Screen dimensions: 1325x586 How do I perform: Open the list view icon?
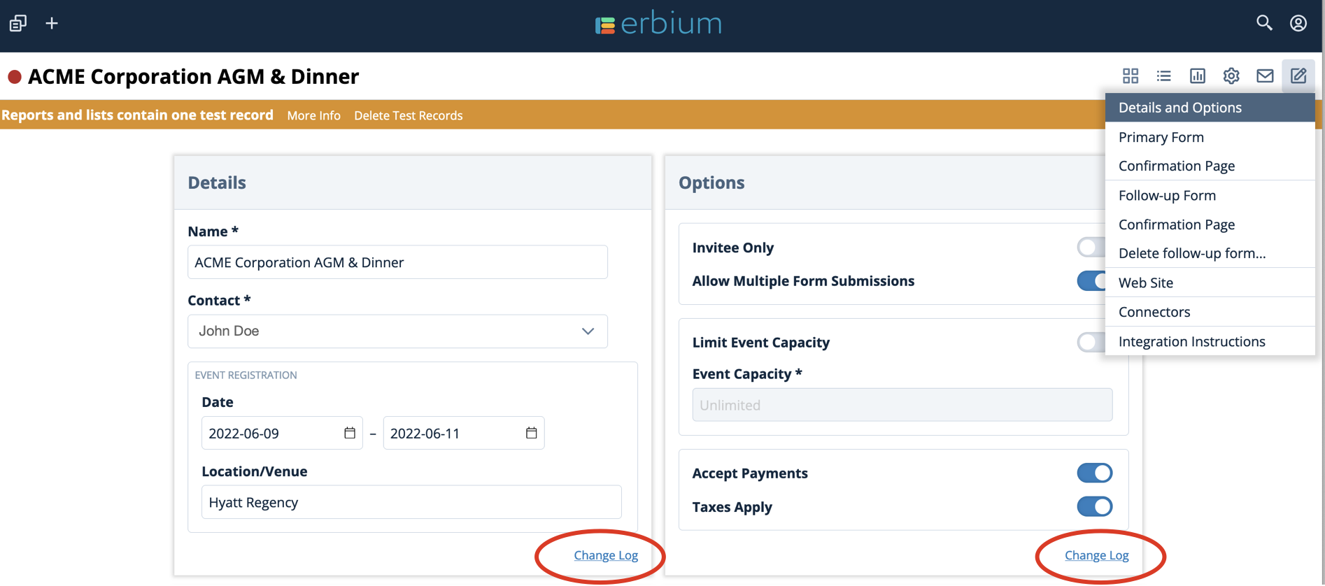(1164, 76)
